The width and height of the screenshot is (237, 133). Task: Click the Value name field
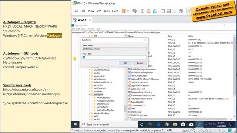click(x=114, y=49)
